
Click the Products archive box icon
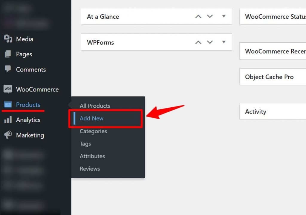[x=8, y=105]
